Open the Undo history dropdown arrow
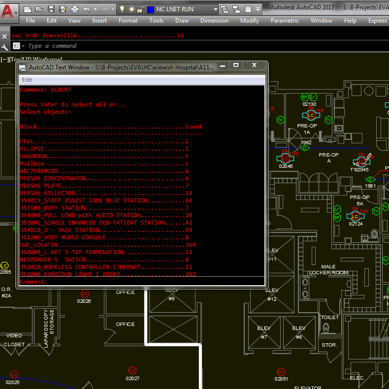The height and width of the screenshot is (389, 389). (x=95, y=9)
